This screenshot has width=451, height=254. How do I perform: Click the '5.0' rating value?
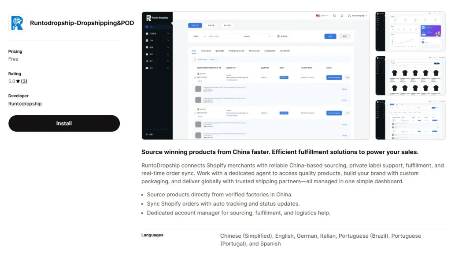tap(12, 81)
